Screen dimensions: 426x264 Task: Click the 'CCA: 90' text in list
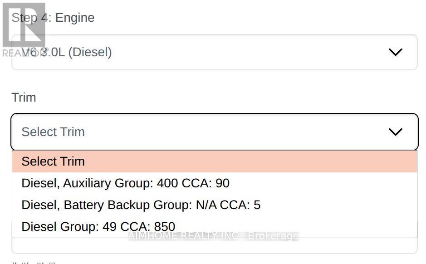click(x=206, y=183)
